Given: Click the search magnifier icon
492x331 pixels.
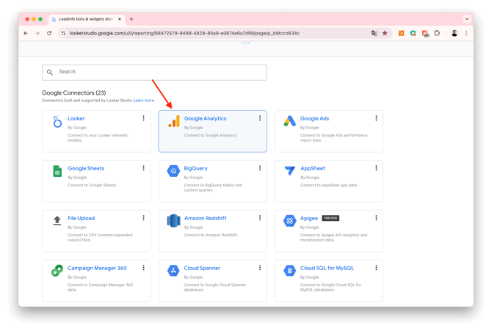Looking at the screenshot, I should coord(50,72).
